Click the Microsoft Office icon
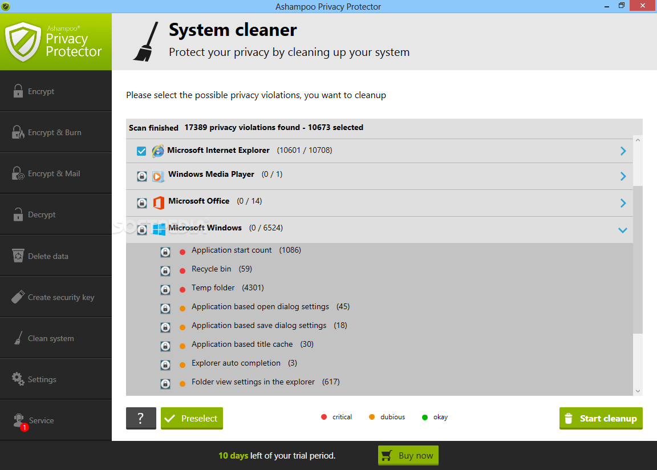657x470 pixels. (159, 202)
